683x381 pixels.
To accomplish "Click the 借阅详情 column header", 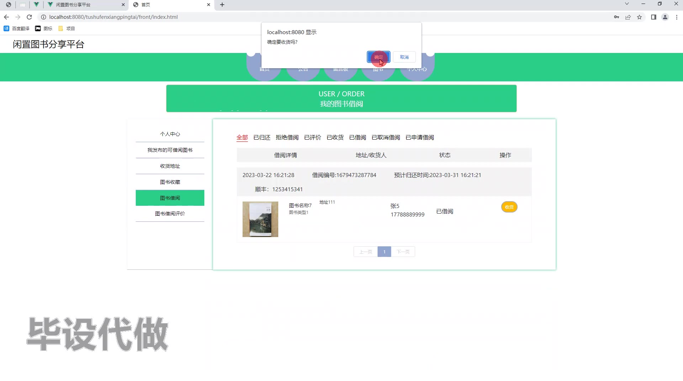I will [285, 155].
